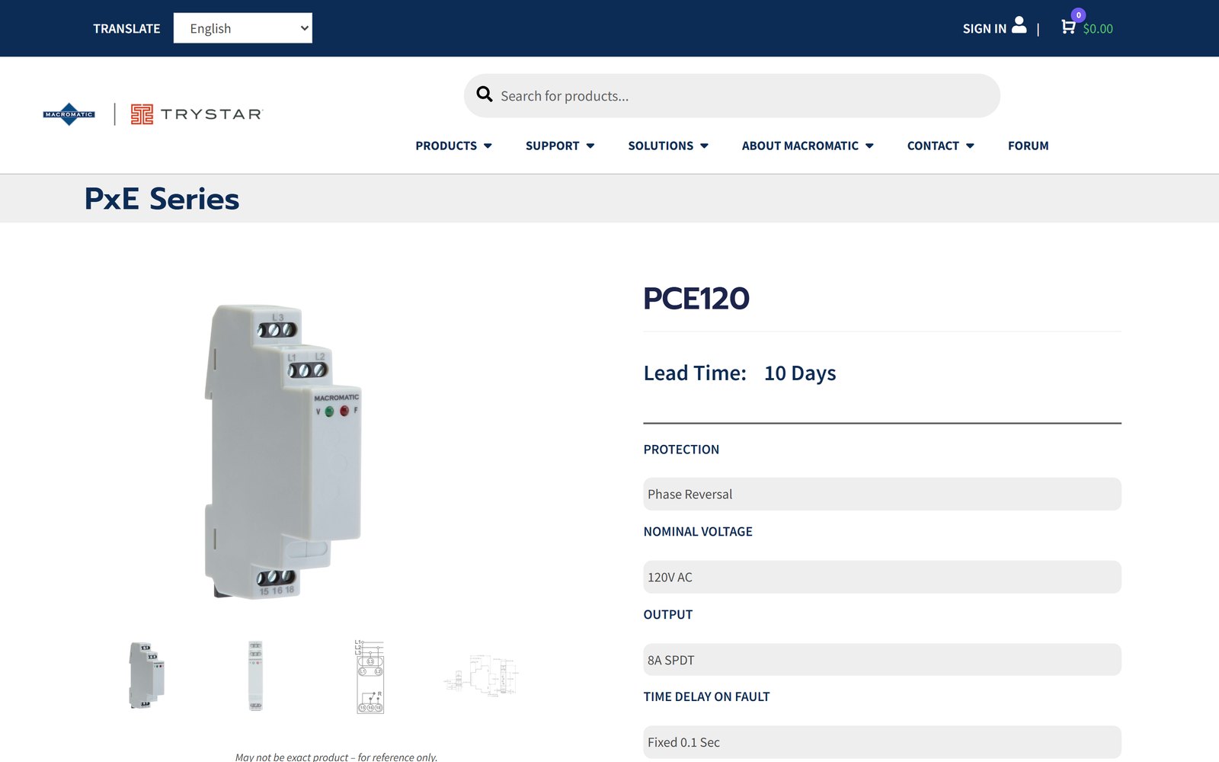Click the Lead Time 10 Days text
Viewport: 1219px width, 762px height.
pos(740,373)
